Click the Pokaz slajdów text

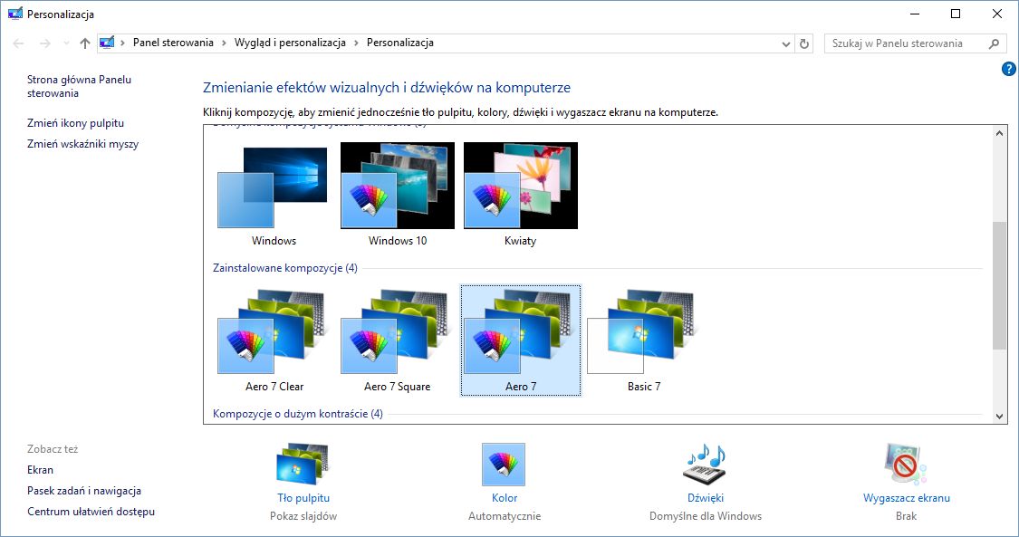tap(303, 516)
